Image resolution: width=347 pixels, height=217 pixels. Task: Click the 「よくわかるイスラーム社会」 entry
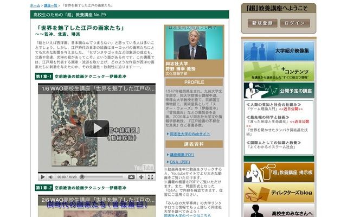(271, 147)
